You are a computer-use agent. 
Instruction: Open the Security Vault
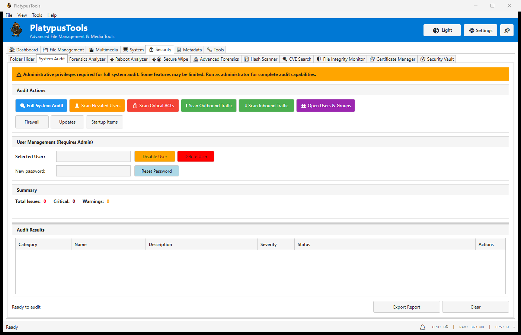pyautogui.click(x=437, y=59)
